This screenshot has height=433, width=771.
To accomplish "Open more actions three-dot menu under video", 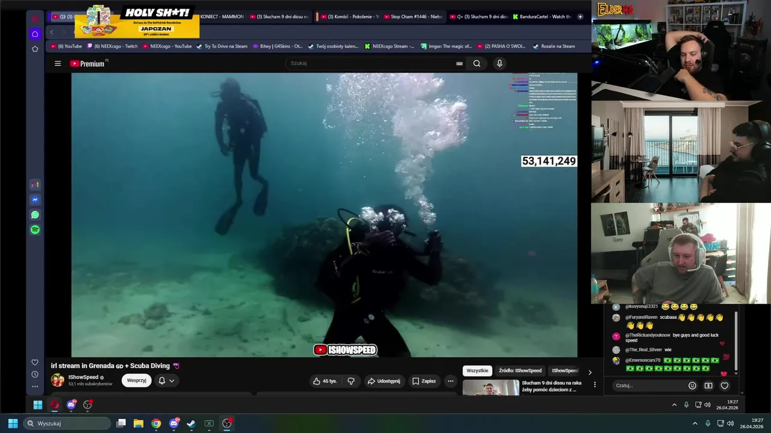I will [x=450, y=381].
